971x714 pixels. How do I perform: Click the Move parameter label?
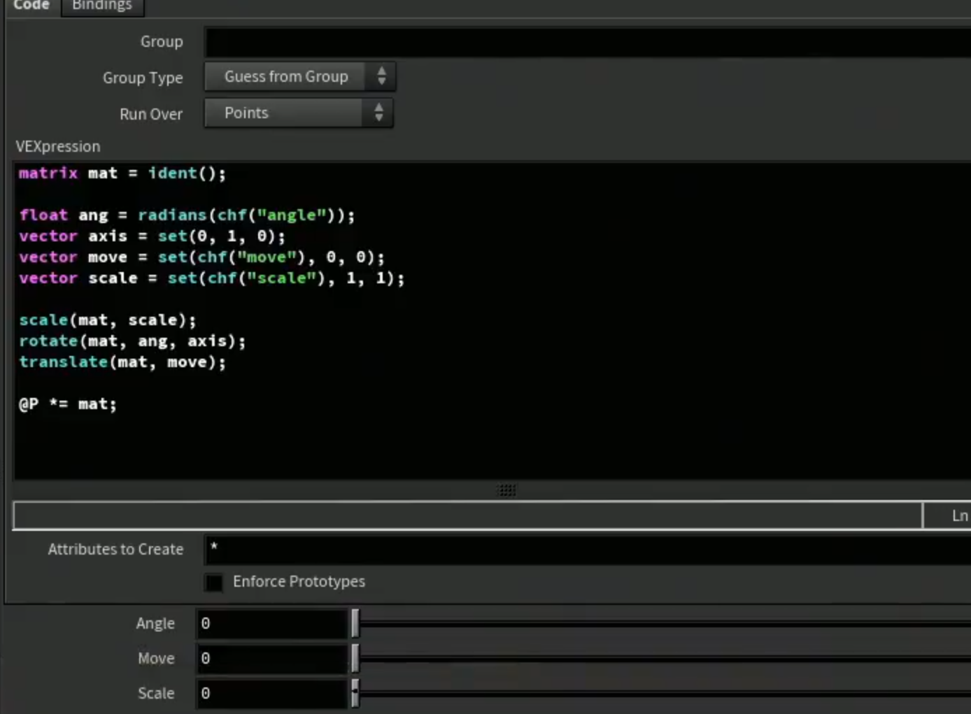point(156,658)
